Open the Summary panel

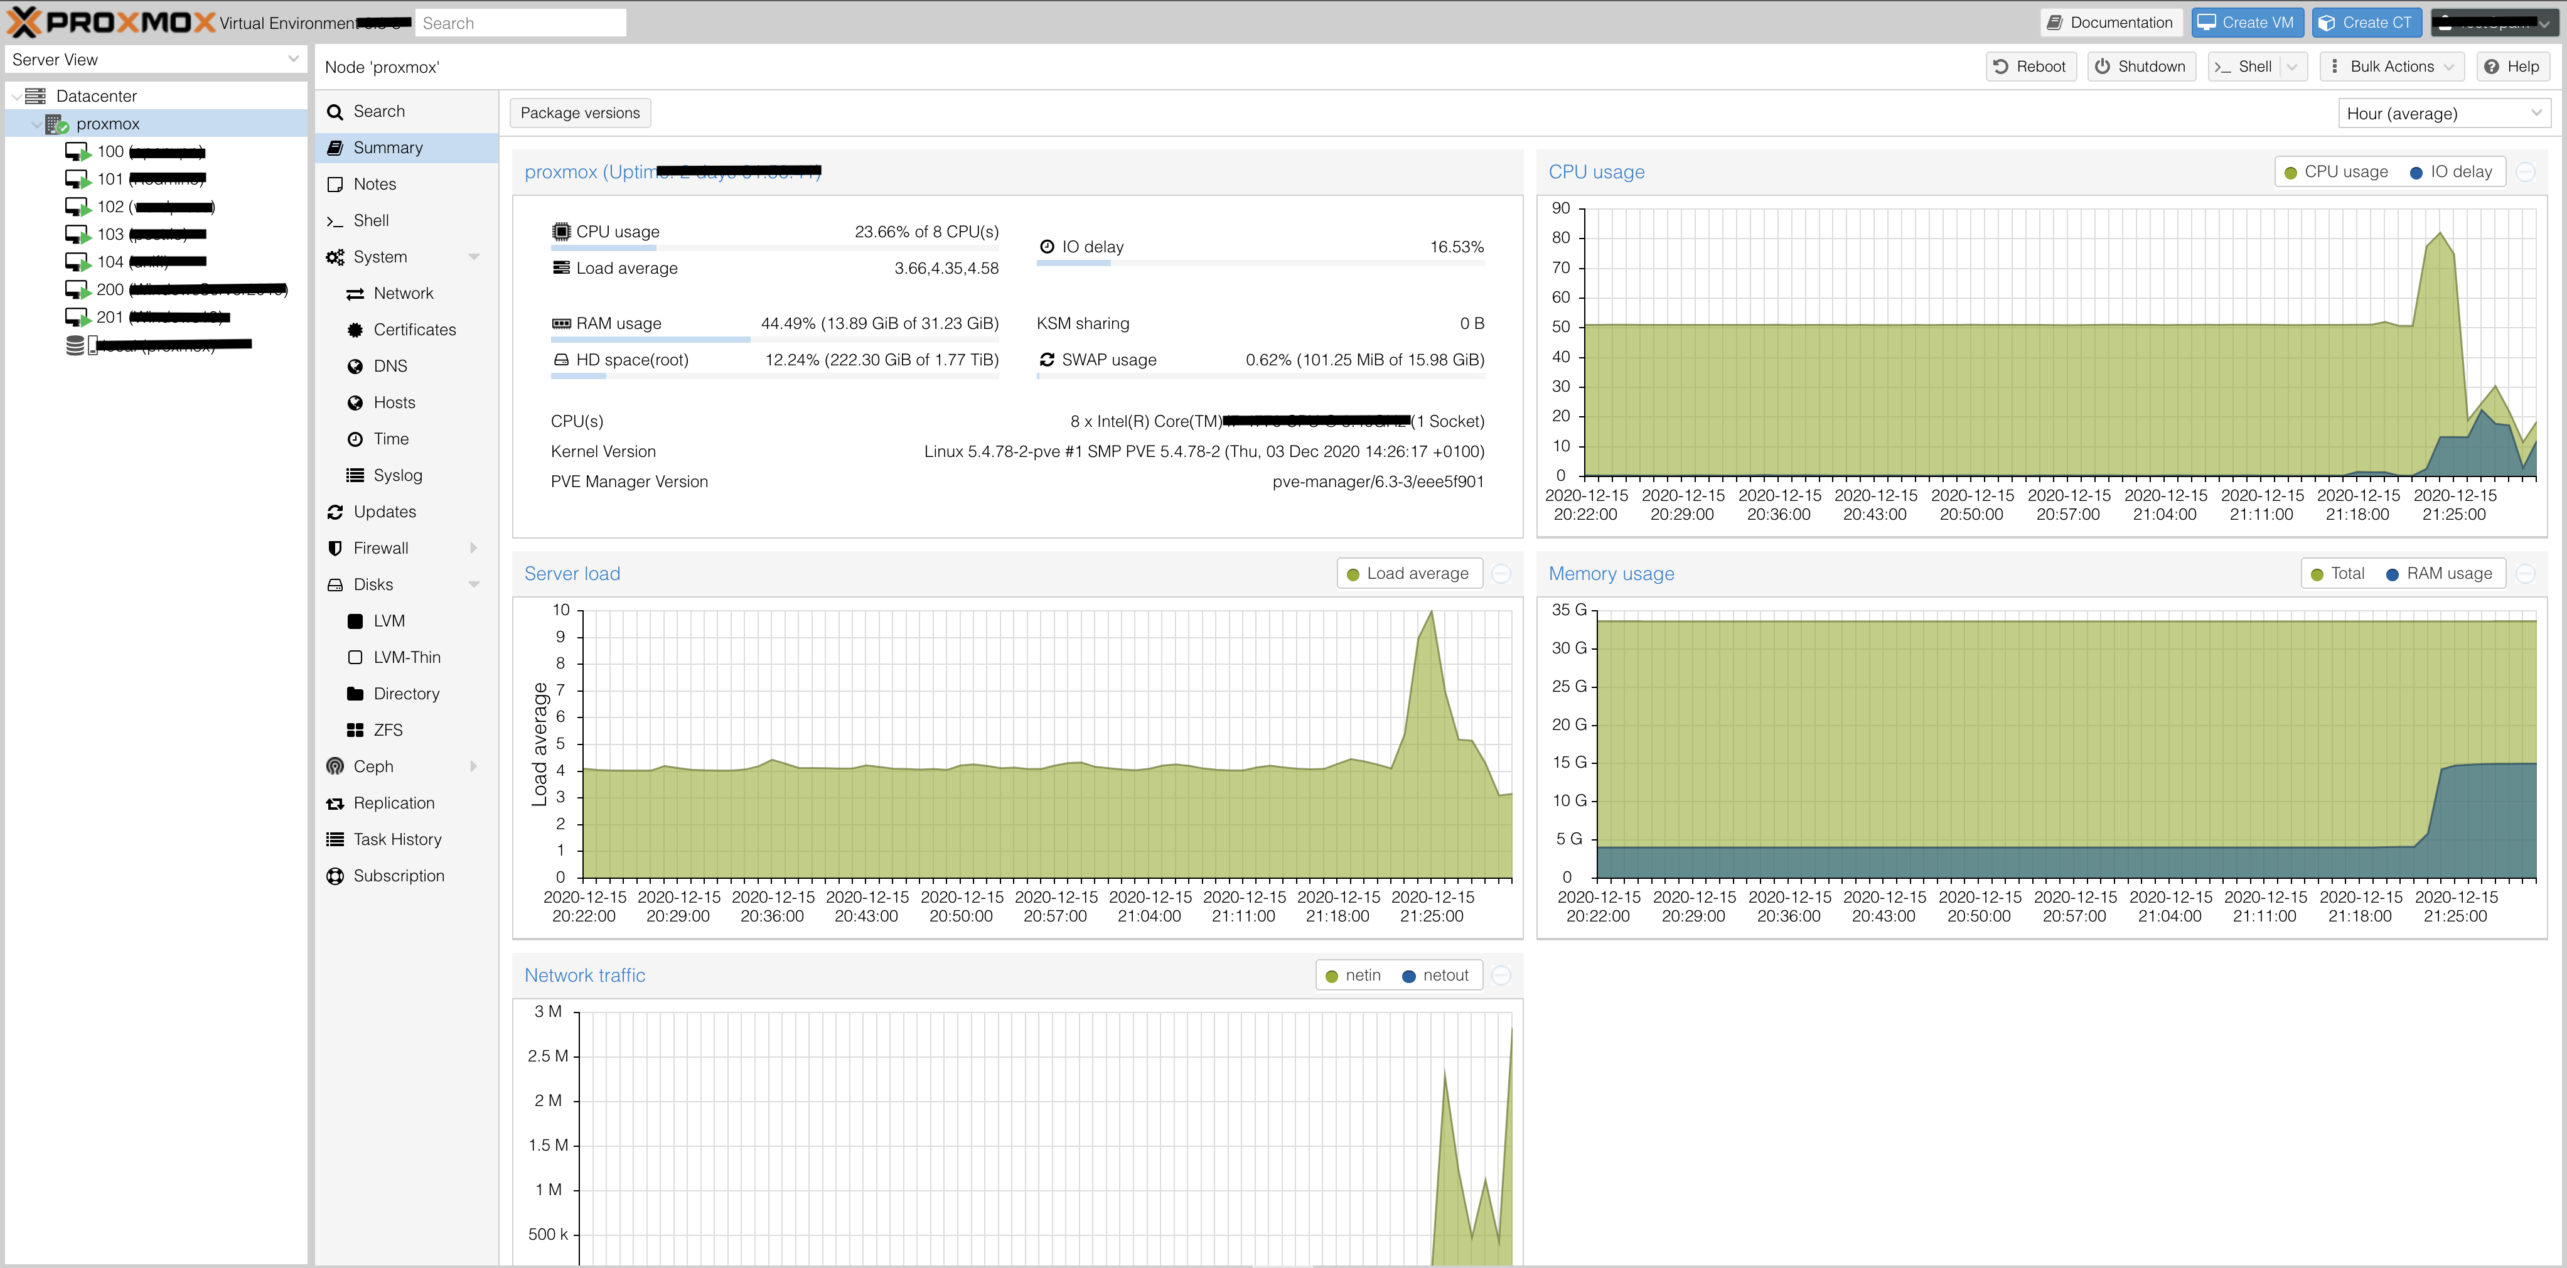pyautogui.click(x=407, y=148)
